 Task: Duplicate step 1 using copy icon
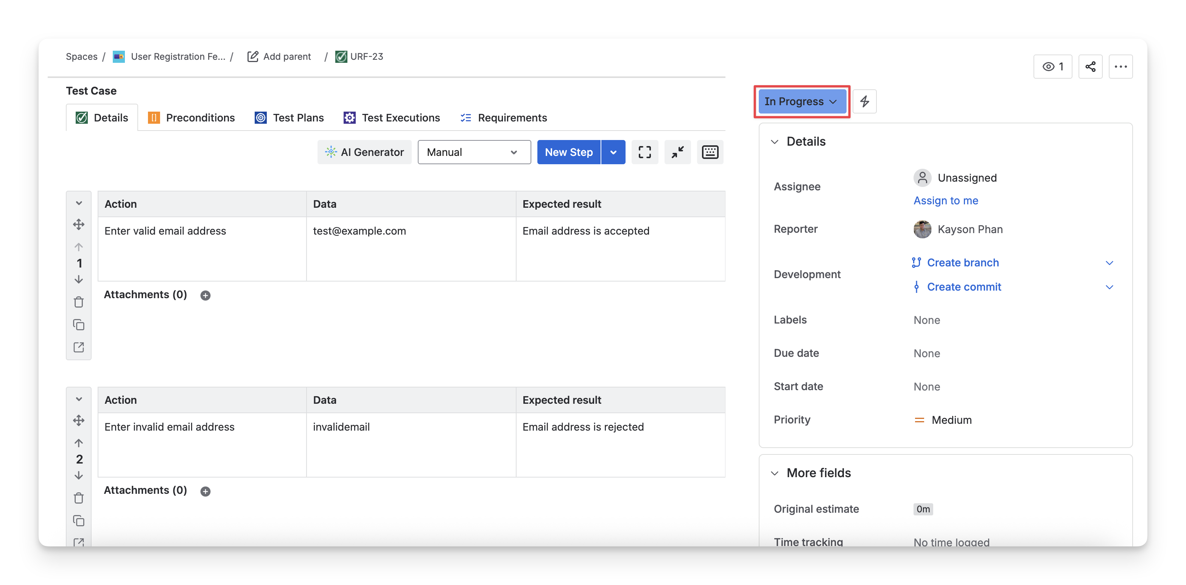(79, 325)
